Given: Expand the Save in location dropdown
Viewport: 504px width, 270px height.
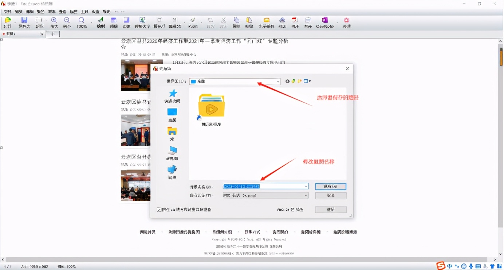Looking at the screenshot, I should pyautogui.click(x=277, y=82).
